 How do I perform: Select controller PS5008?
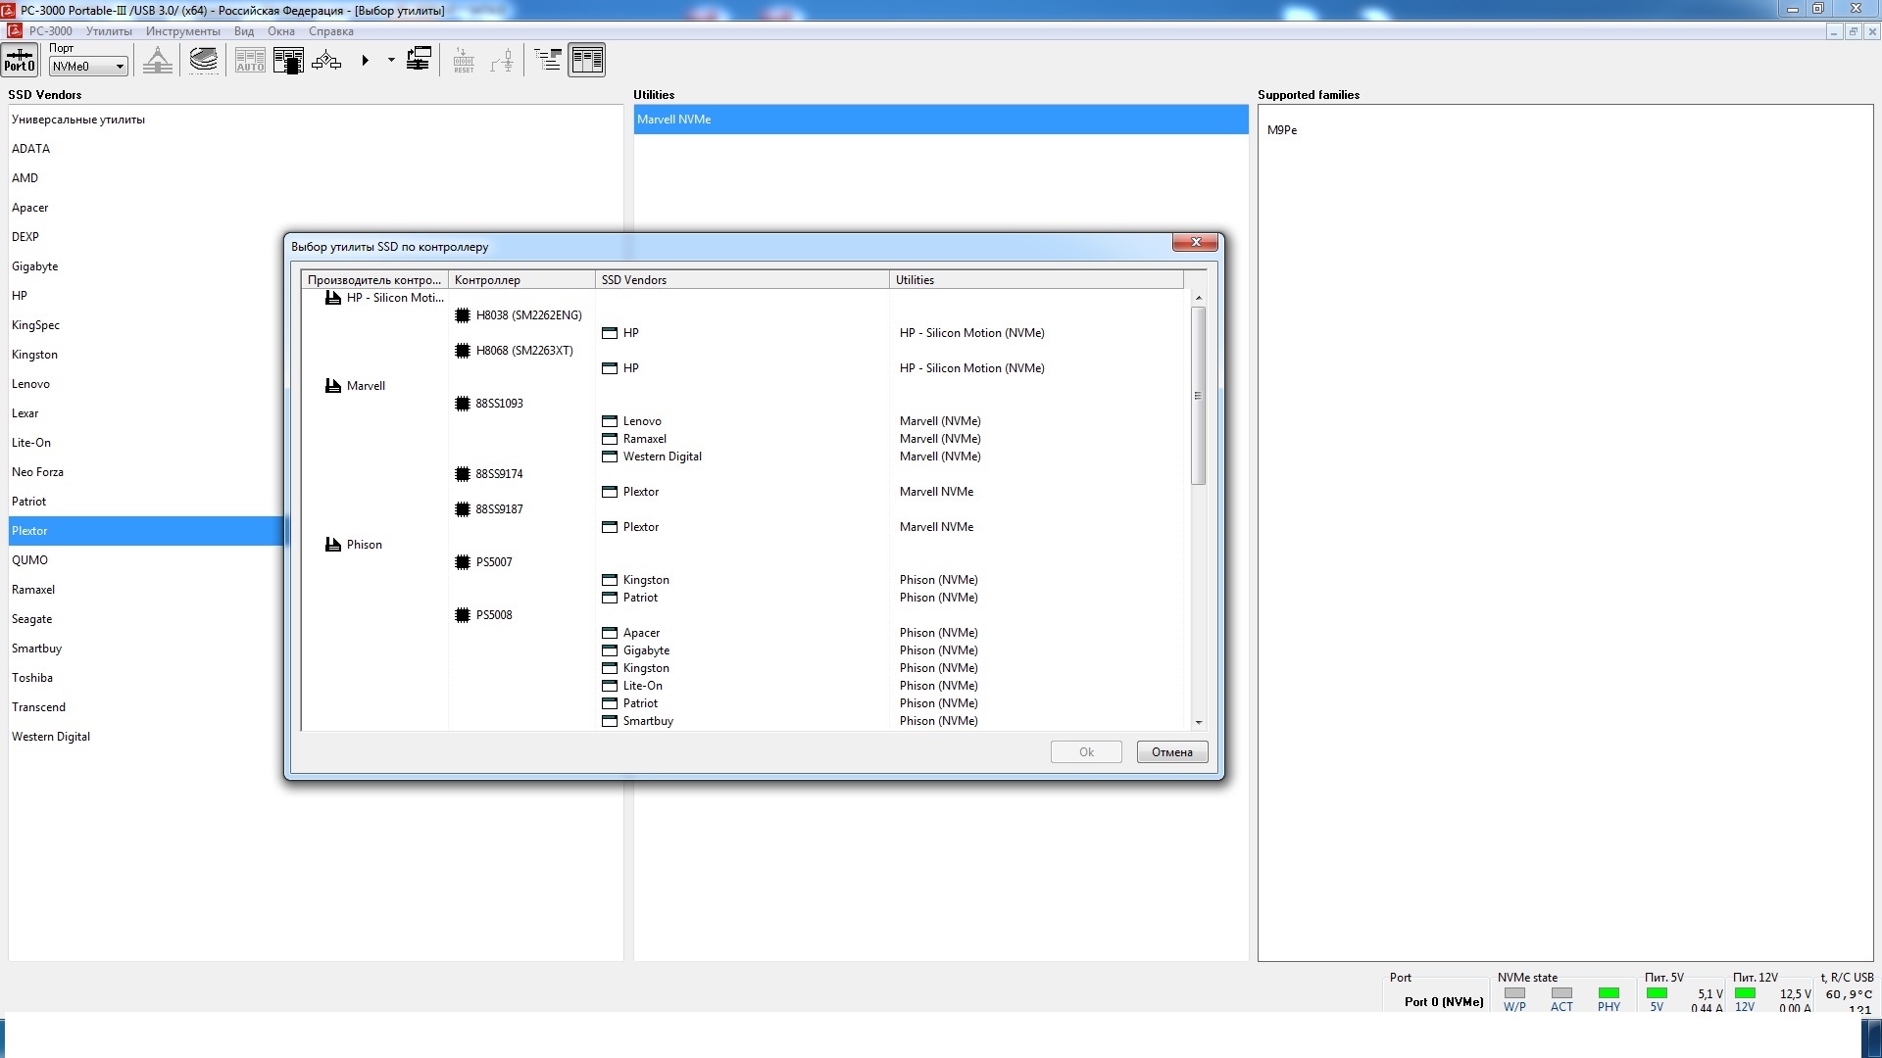(x=494, y=615)
